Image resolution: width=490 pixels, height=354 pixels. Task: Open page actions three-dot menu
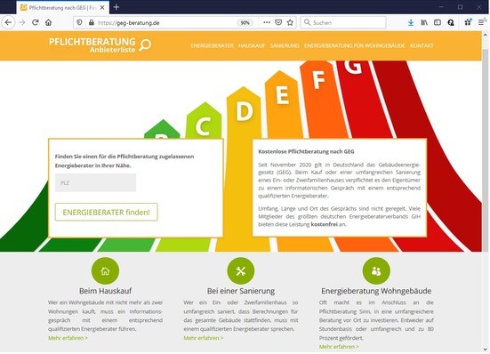267,22
